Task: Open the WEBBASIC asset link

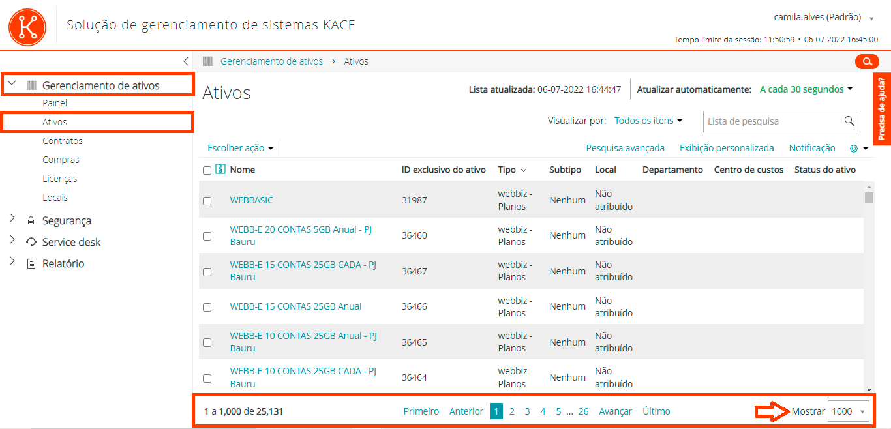Action: tap(252, 200)
